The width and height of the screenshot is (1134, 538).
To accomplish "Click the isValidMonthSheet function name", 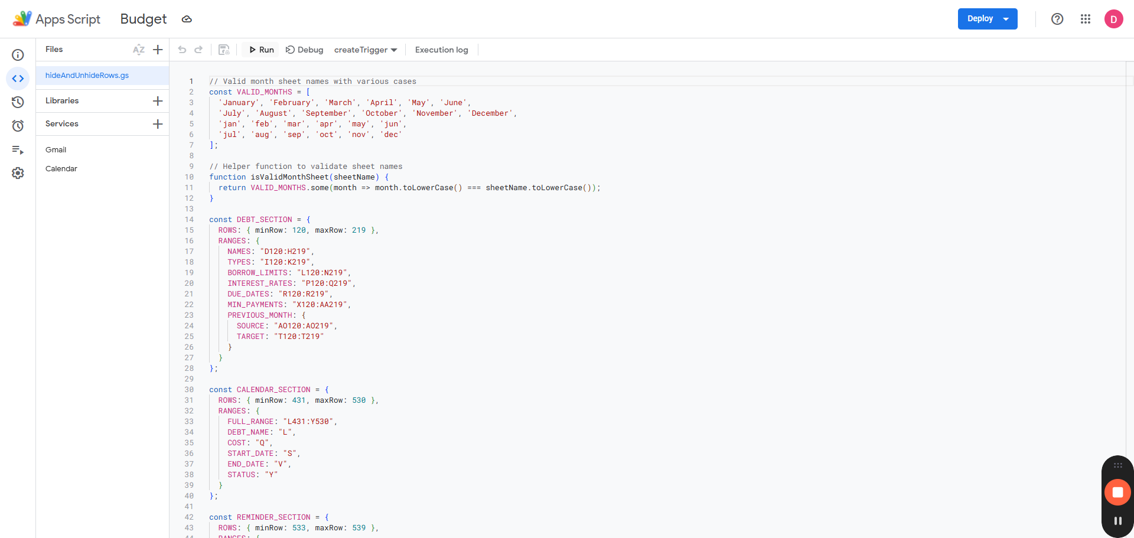I will point(290,177).
